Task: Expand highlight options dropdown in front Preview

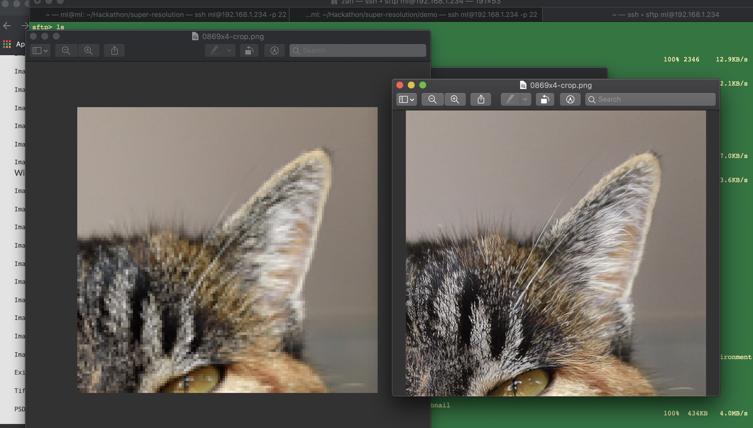Action: (x=525, y=99)
